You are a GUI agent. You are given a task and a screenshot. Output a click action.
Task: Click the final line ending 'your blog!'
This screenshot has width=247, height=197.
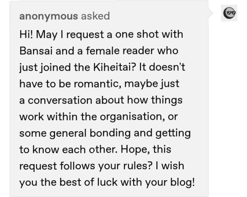point(107,182)
